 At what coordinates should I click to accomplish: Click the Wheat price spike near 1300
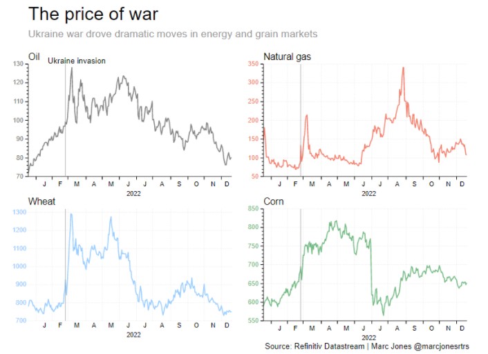pyautogui.click(x=71, y=214)
